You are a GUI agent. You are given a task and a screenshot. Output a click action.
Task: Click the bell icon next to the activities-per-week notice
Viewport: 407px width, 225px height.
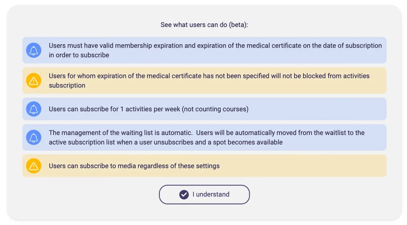click(34, 109)
